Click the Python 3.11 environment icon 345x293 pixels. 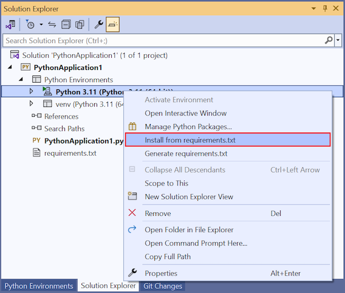point(47,91)
